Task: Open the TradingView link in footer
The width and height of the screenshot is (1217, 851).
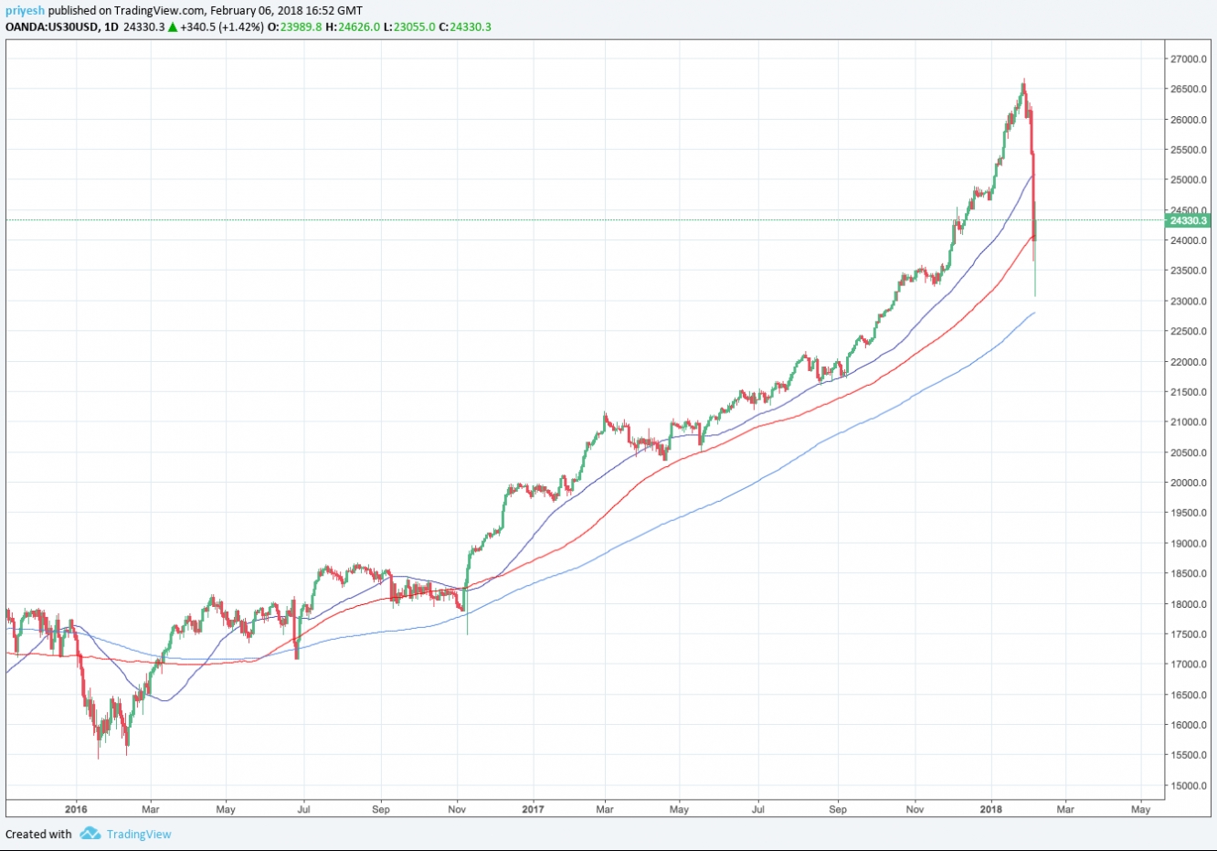Action: pyautogui.click(x=139, y=834)
